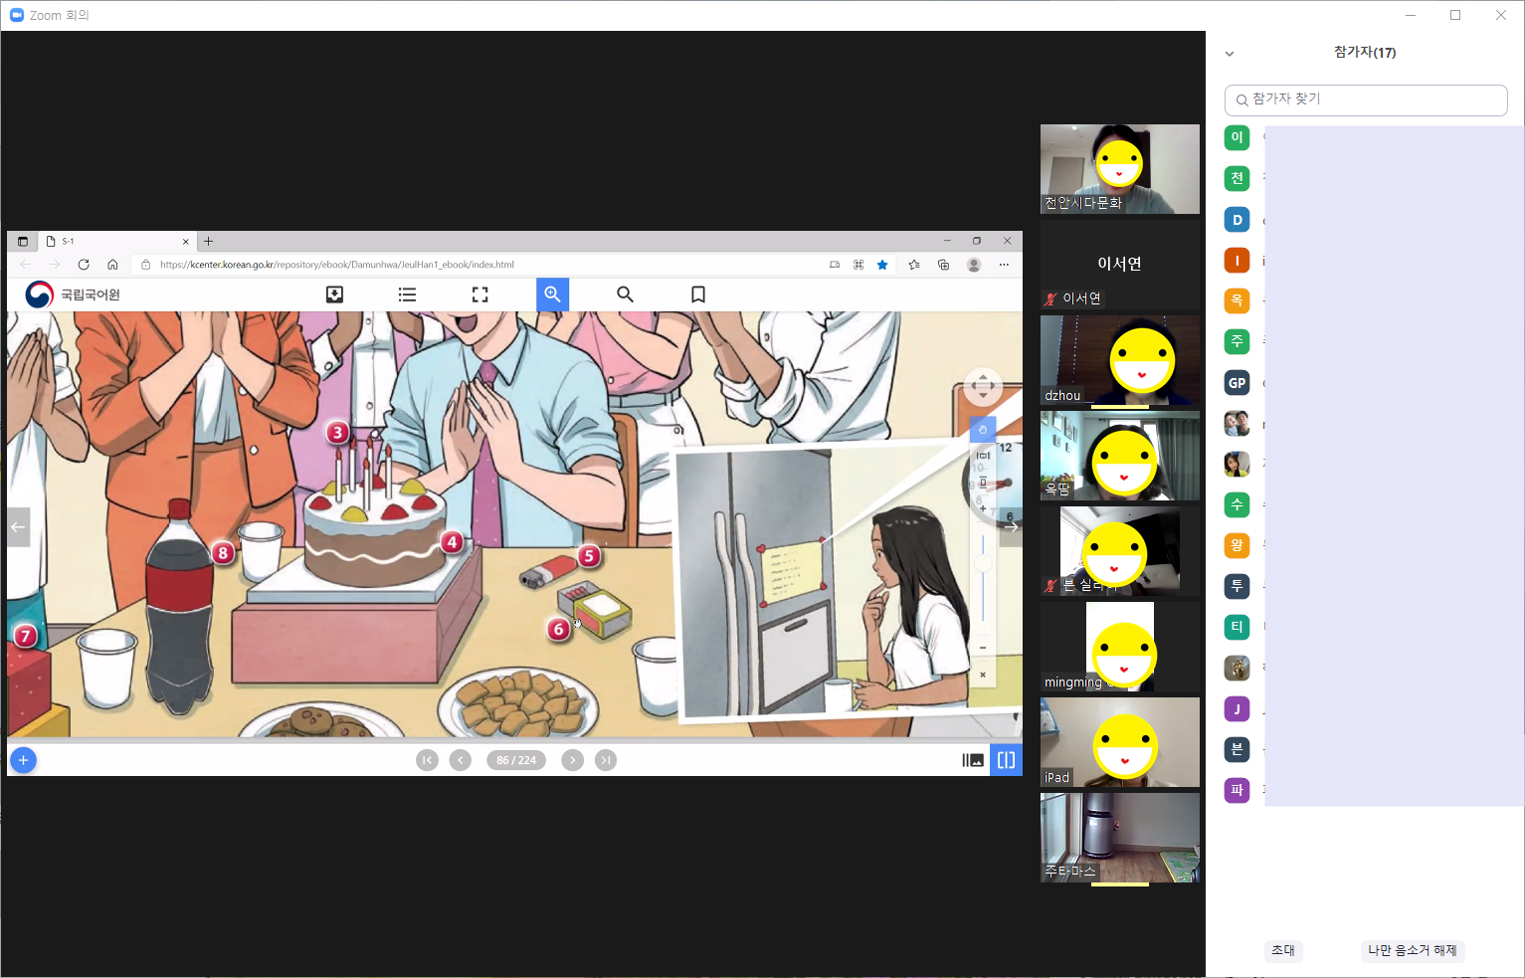Click the left page-turn arrow
This screenshot has width=1525, height=978.
click(18, 527)
